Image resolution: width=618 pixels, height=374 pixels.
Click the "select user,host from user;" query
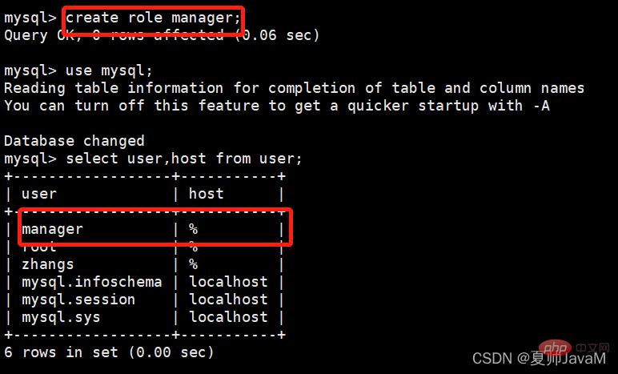point(184,159)
